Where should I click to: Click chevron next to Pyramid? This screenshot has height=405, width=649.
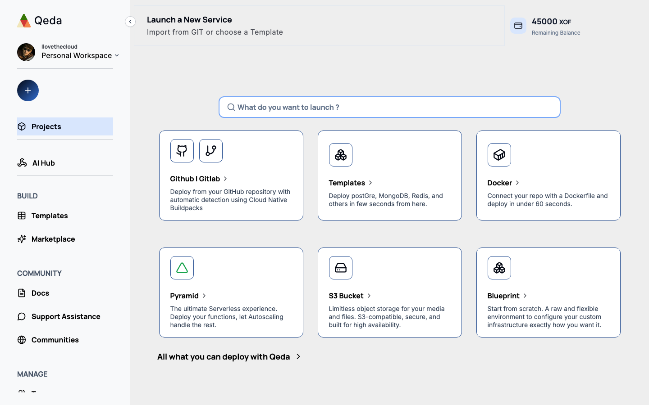(x=204, y=296)
